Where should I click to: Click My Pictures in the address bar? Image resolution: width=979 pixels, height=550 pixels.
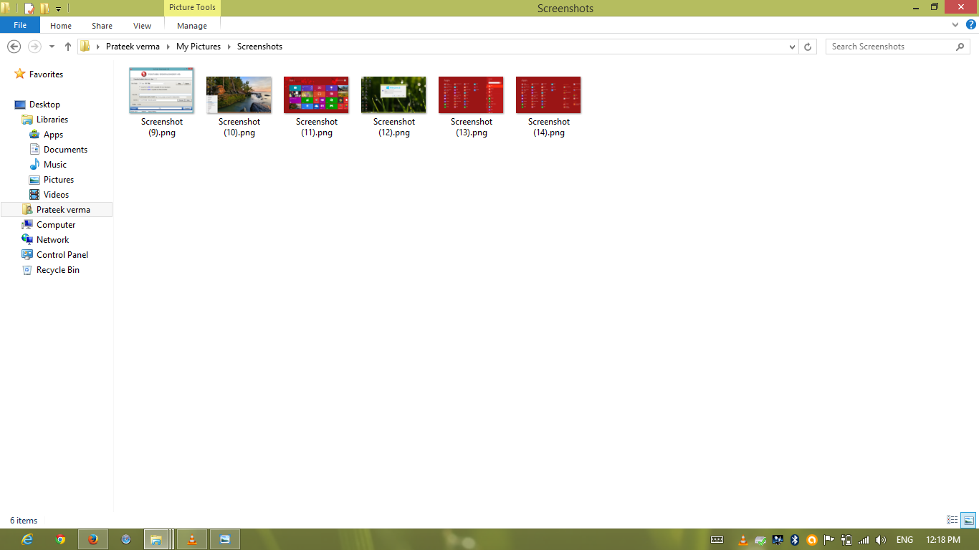pos(199,47)
